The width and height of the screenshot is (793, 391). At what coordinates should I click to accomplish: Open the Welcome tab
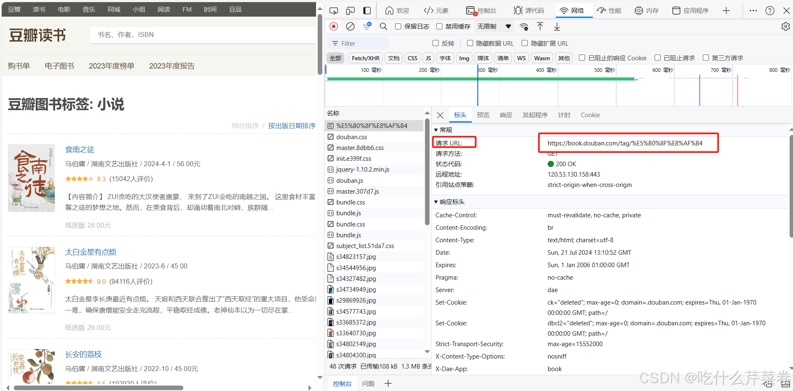[397, 10]
